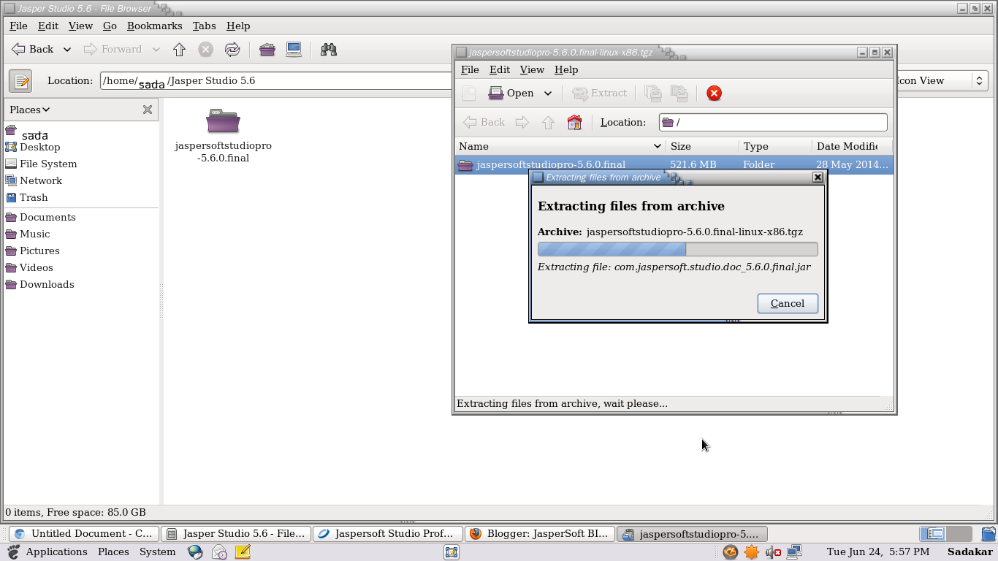Open the Bookmarks menu
Screen dimensions: 998x561
pos(154,26)
